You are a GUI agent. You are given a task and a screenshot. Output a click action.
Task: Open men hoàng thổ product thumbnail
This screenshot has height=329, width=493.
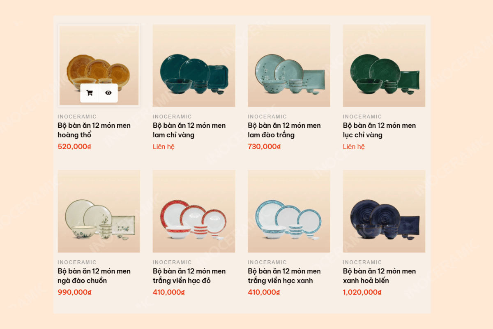pyautogui.click(x=99, y=66)
